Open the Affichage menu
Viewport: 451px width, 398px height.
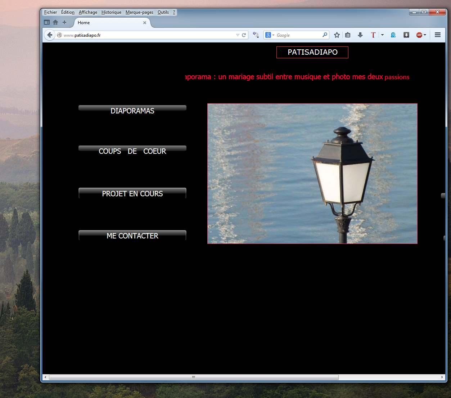click(x=88, y=12)
